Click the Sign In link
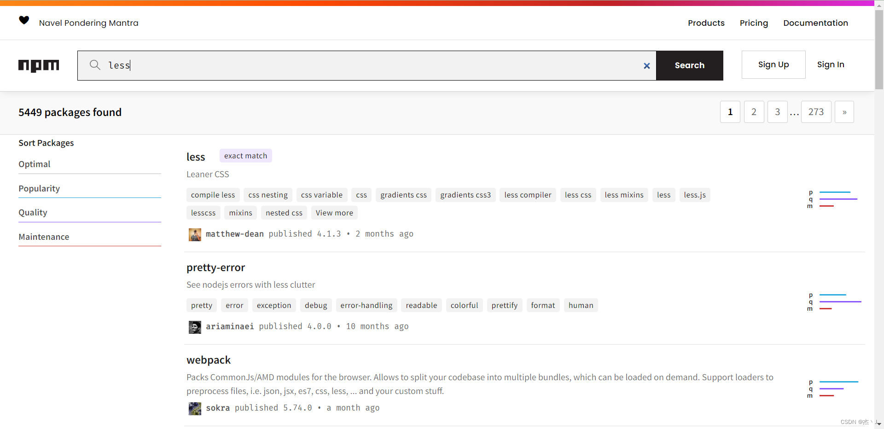The image size is (884, 429). point(831,64)
